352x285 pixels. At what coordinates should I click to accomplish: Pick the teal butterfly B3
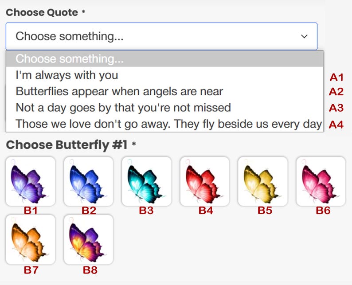pos(146,181)
